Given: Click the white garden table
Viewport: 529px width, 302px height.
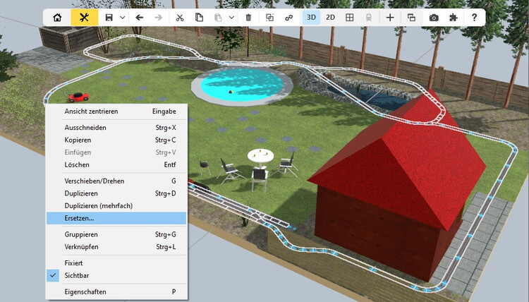Looking at the screenshot, I should click(x=260, y=158).
